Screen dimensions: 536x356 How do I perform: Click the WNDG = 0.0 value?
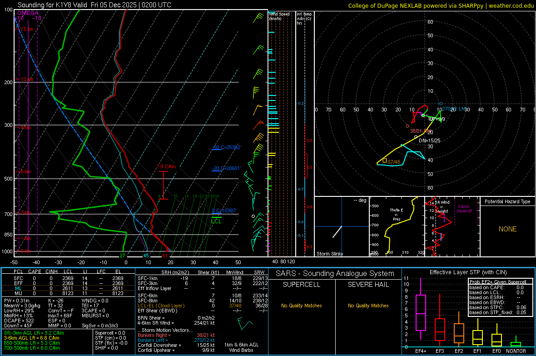(95, 301)
